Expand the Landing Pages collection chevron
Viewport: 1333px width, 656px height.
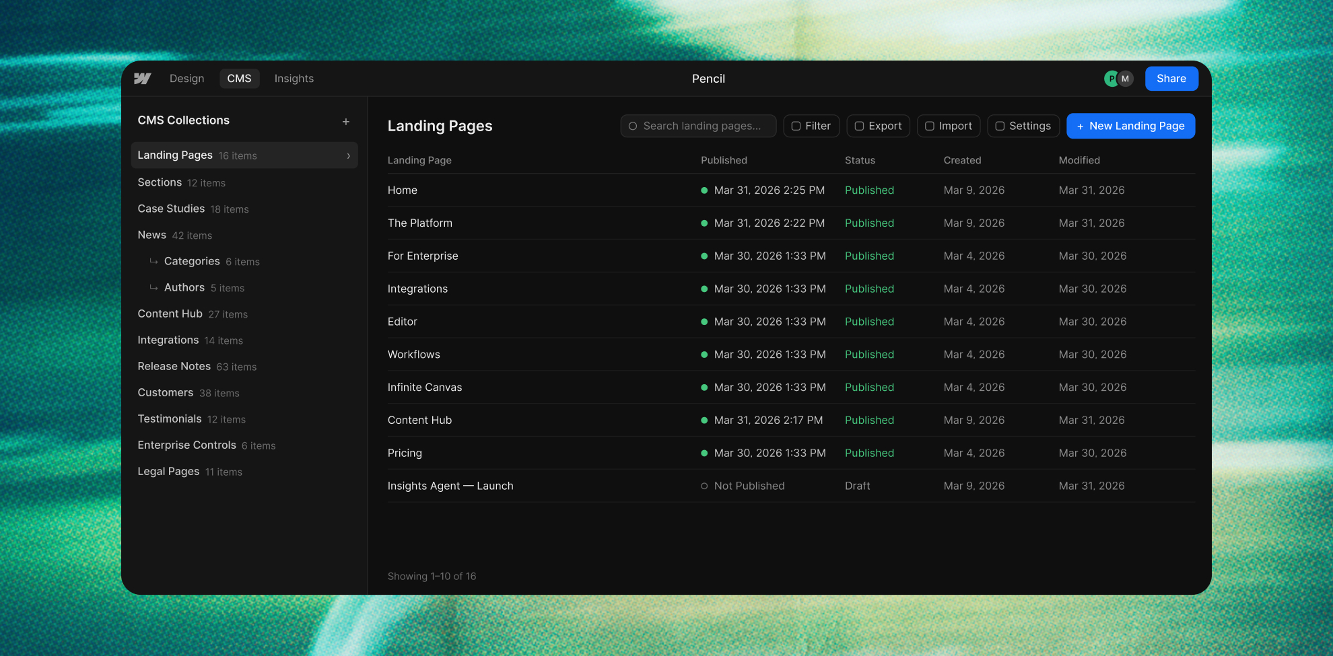(348, 155)
